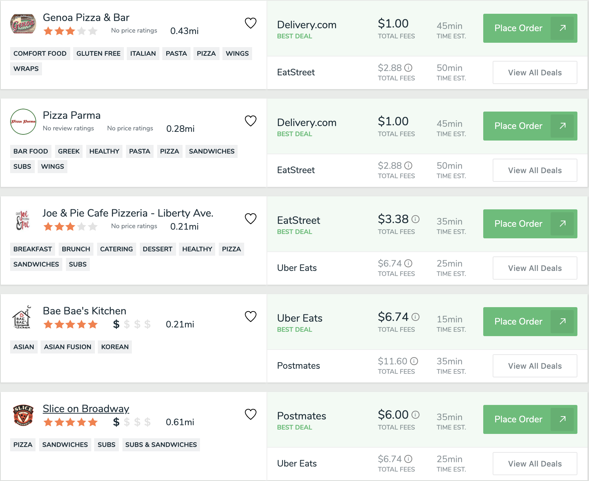View All Deals for Slice on Broadway
The height and width of the screenshot is (481, 589).
(535, 464)
